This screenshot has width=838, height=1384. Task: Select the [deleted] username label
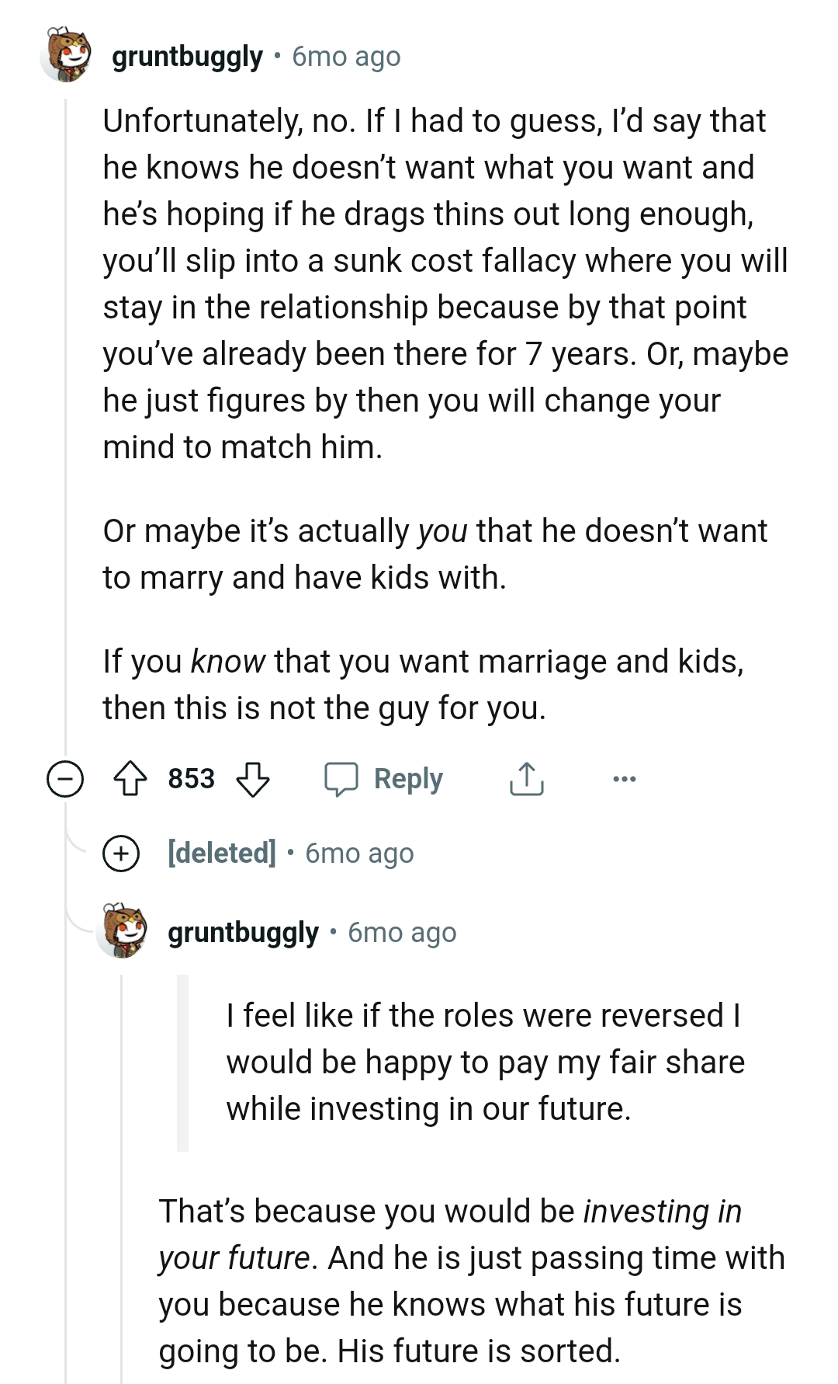(x=221, y=852)
